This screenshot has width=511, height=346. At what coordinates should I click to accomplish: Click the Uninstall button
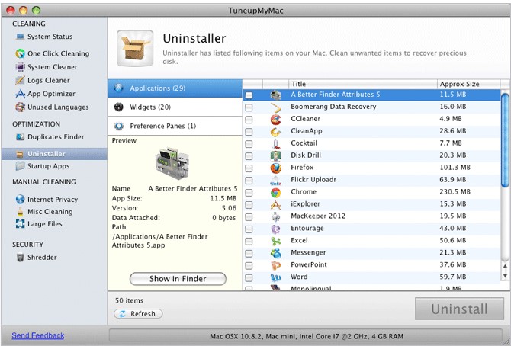point(459,309)
